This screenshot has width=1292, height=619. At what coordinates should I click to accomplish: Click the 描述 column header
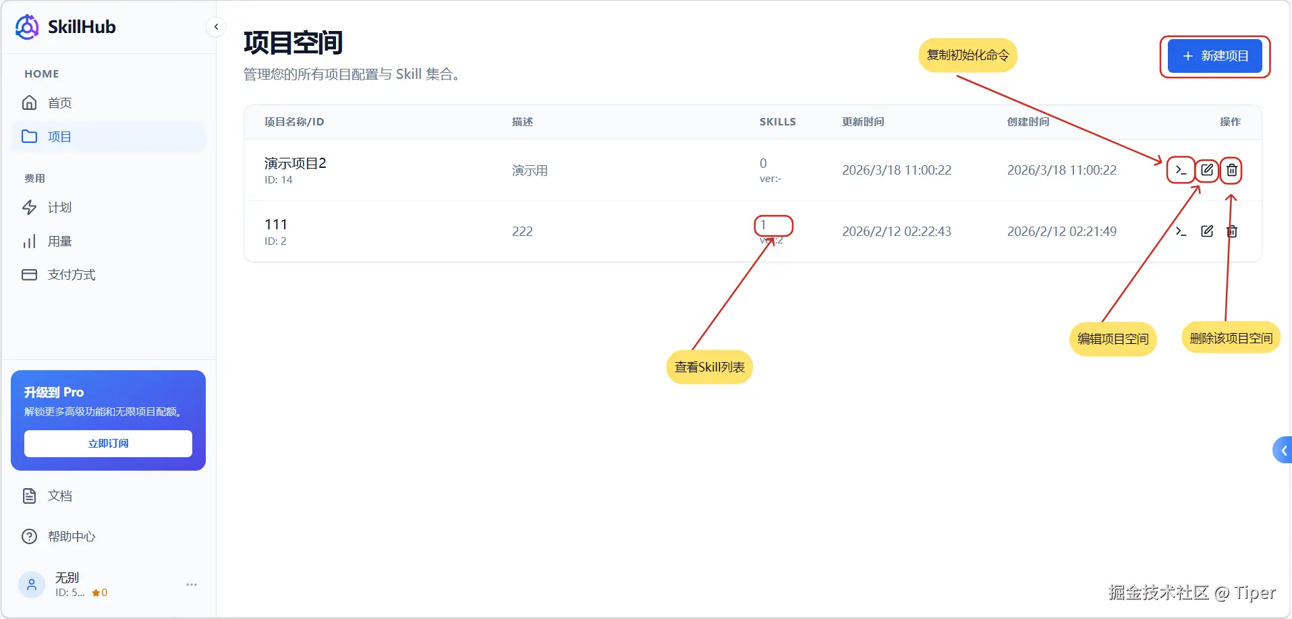coord(522,122)
